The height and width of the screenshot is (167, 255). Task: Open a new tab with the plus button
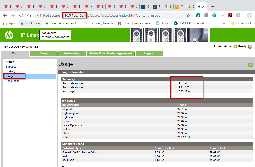pos(213,7)
